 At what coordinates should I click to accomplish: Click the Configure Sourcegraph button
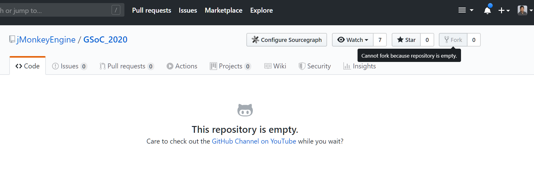(287, 40)
